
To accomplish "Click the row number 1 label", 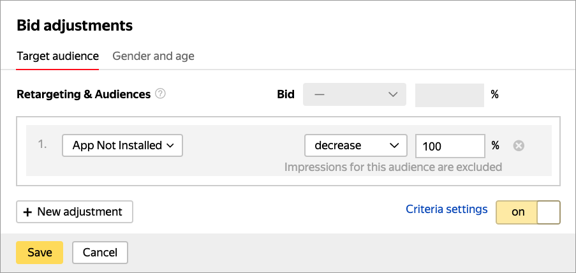I will tap(43, 145).
